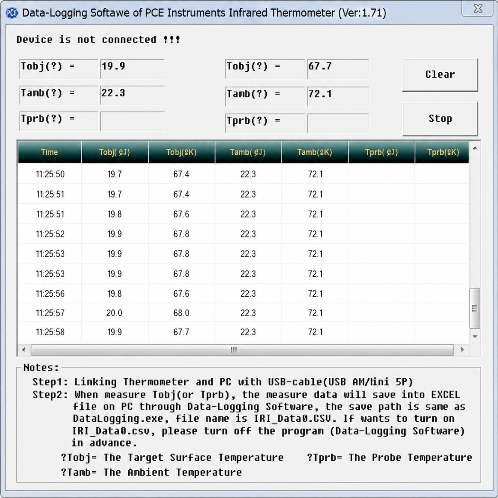Click 67.4 in the 11:25:50 row

tap(181, 174)
